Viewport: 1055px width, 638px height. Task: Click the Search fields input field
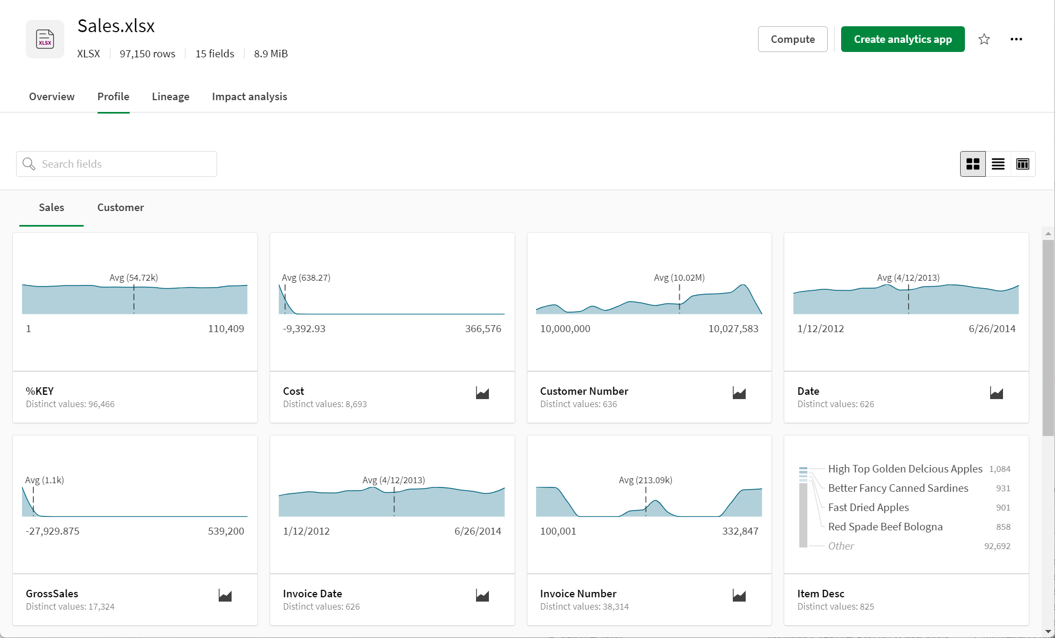tap(116, 163)
